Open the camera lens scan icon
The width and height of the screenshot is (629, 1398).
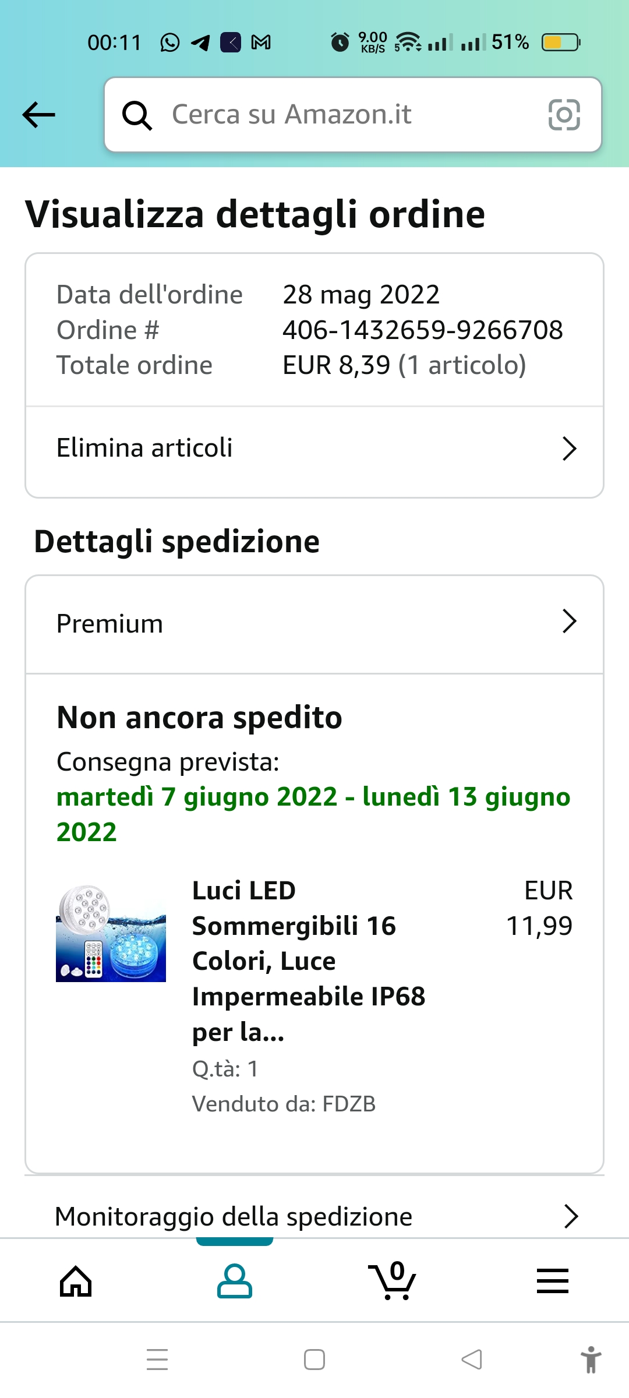pos(564,115)
